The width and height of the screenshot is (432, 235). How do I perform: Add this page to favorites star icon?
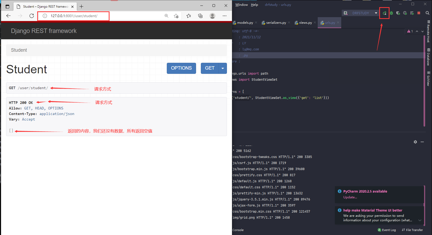176,16
